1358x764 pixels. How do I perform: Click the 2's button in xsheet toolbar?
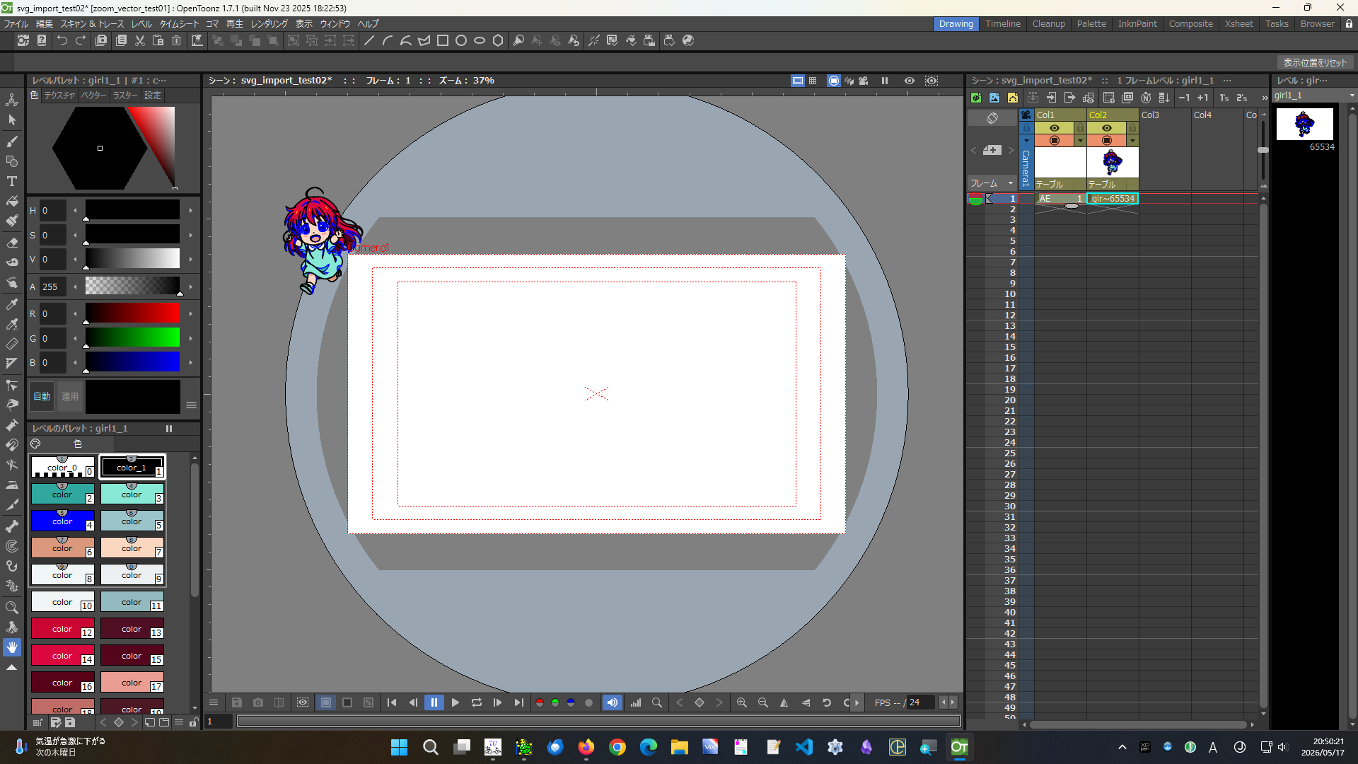(x=1241, y=98)
